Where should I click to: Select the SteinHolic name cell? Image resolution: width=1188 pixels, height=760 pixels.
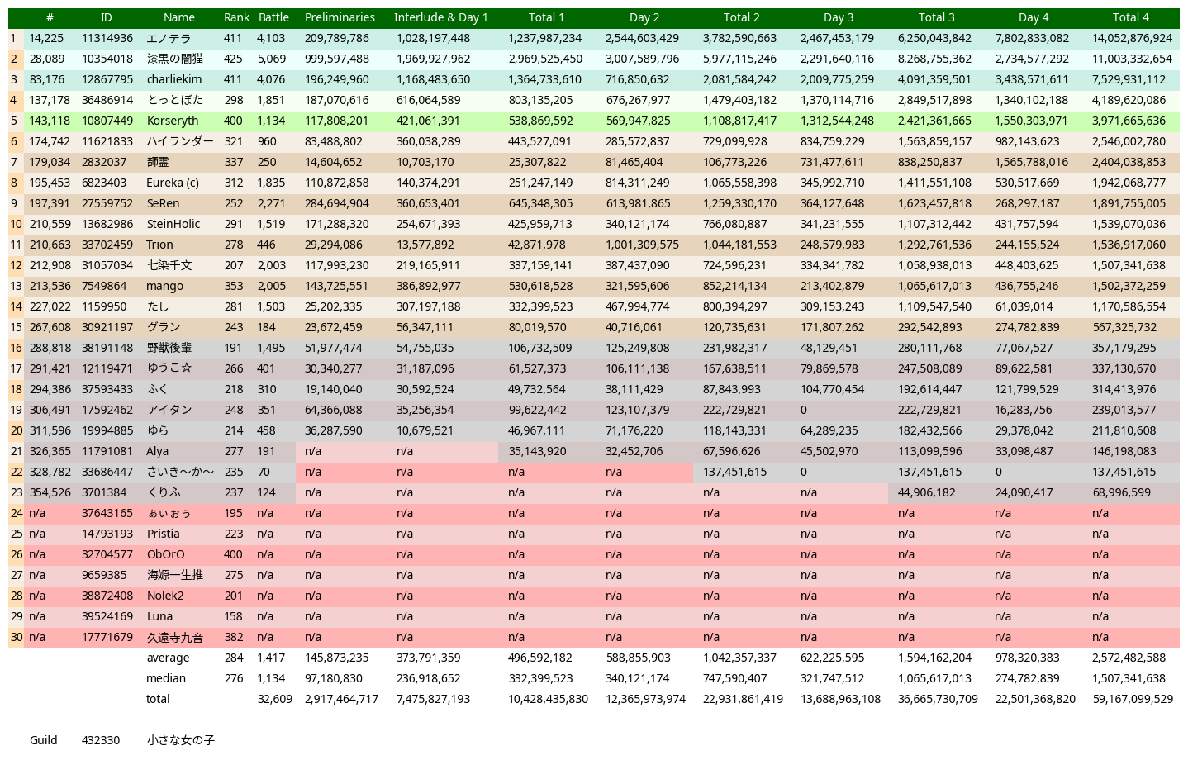(173, 224)
